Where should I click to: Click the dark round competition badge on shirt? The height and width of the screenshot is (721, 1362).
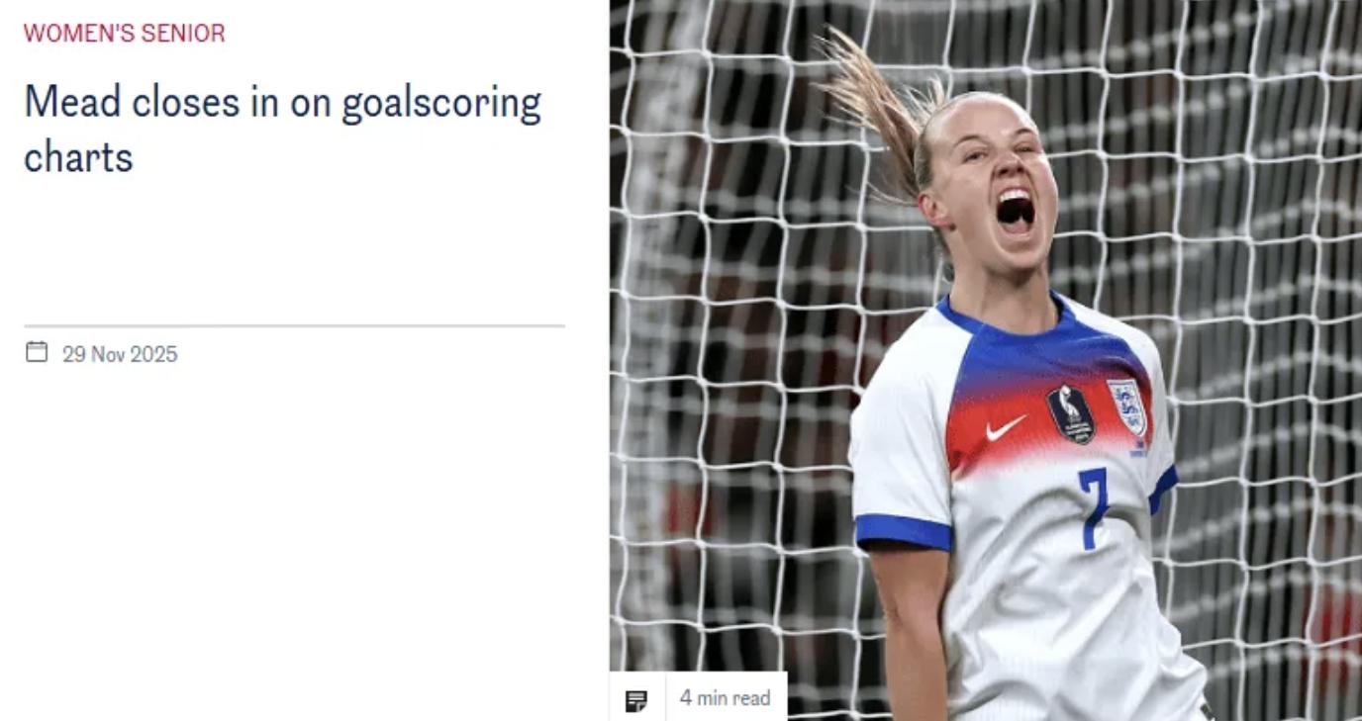pos(1071,413)
